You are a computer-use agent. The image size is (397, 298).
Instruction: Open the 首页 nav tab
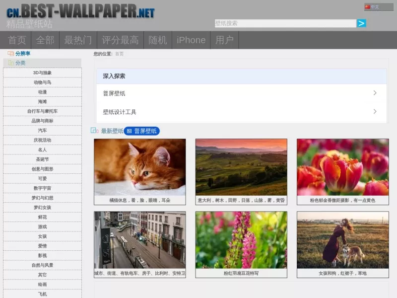[x=17, y=40]
